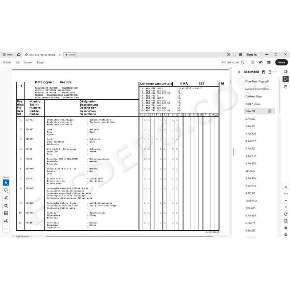
Task: Toggle the bookmarks panel icon in right rail
Action: click(285, 79)
